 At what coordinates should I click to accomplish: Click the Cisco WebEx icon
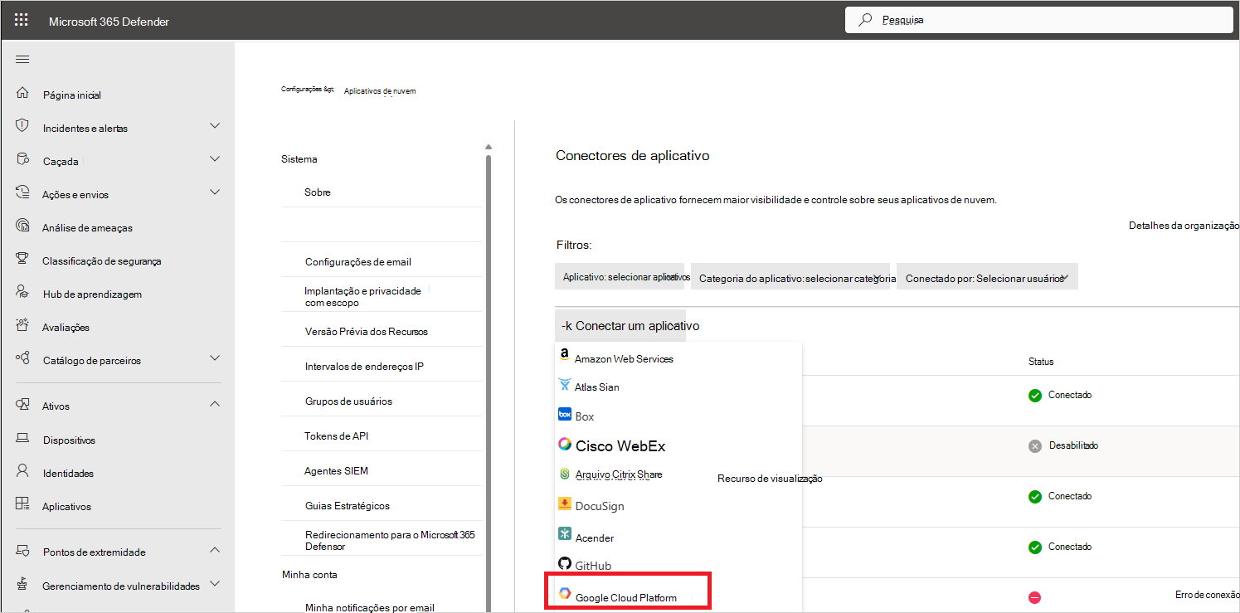[565, 444]
